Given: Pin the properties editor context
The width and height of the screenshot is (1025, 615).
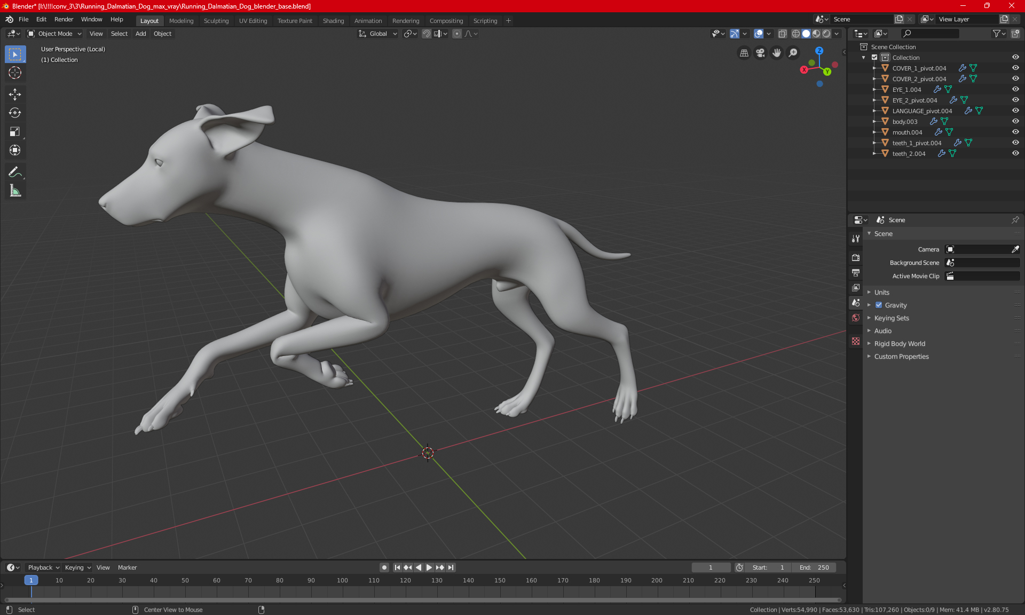Looking at the screenshot, I should coord(1015,220).
